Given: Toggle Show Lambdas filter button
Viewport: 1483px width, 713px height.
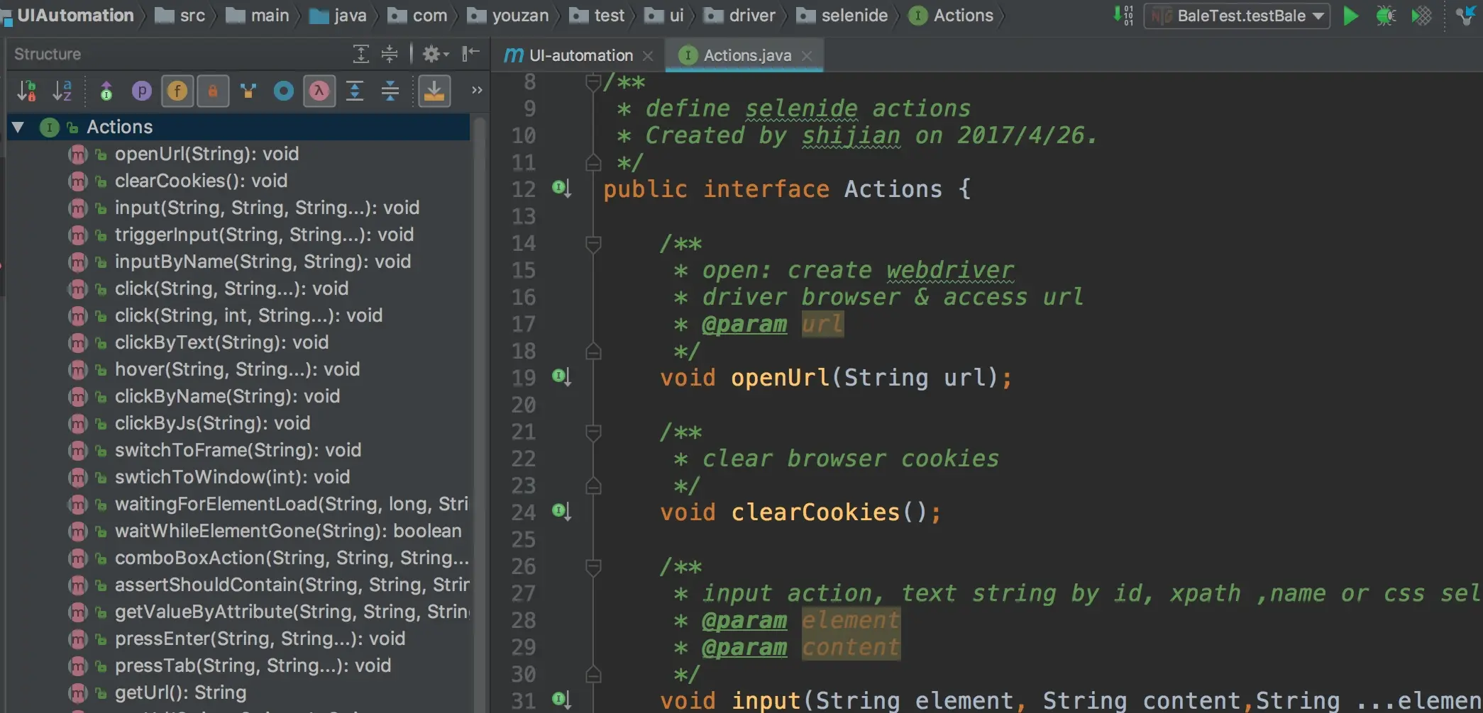Looking at the screenshot, I should point(319,91).
